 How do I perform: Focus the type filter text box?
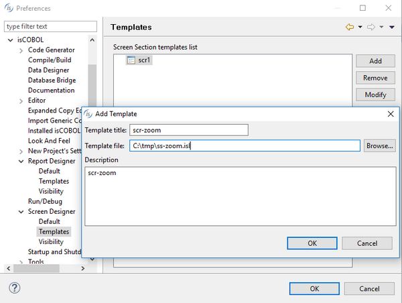click(x=45, y=27)
